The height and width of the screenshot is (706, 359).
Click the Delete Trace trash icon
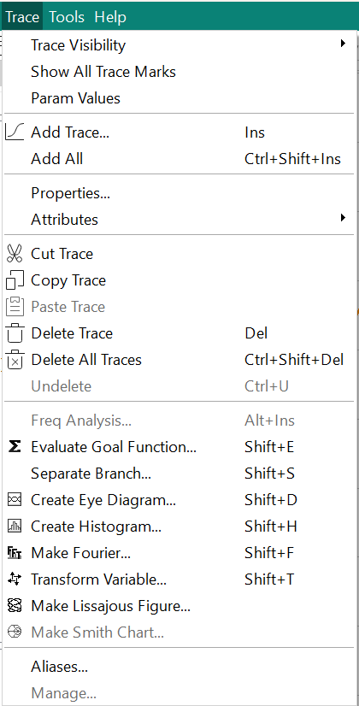click(x=15, y=333)
